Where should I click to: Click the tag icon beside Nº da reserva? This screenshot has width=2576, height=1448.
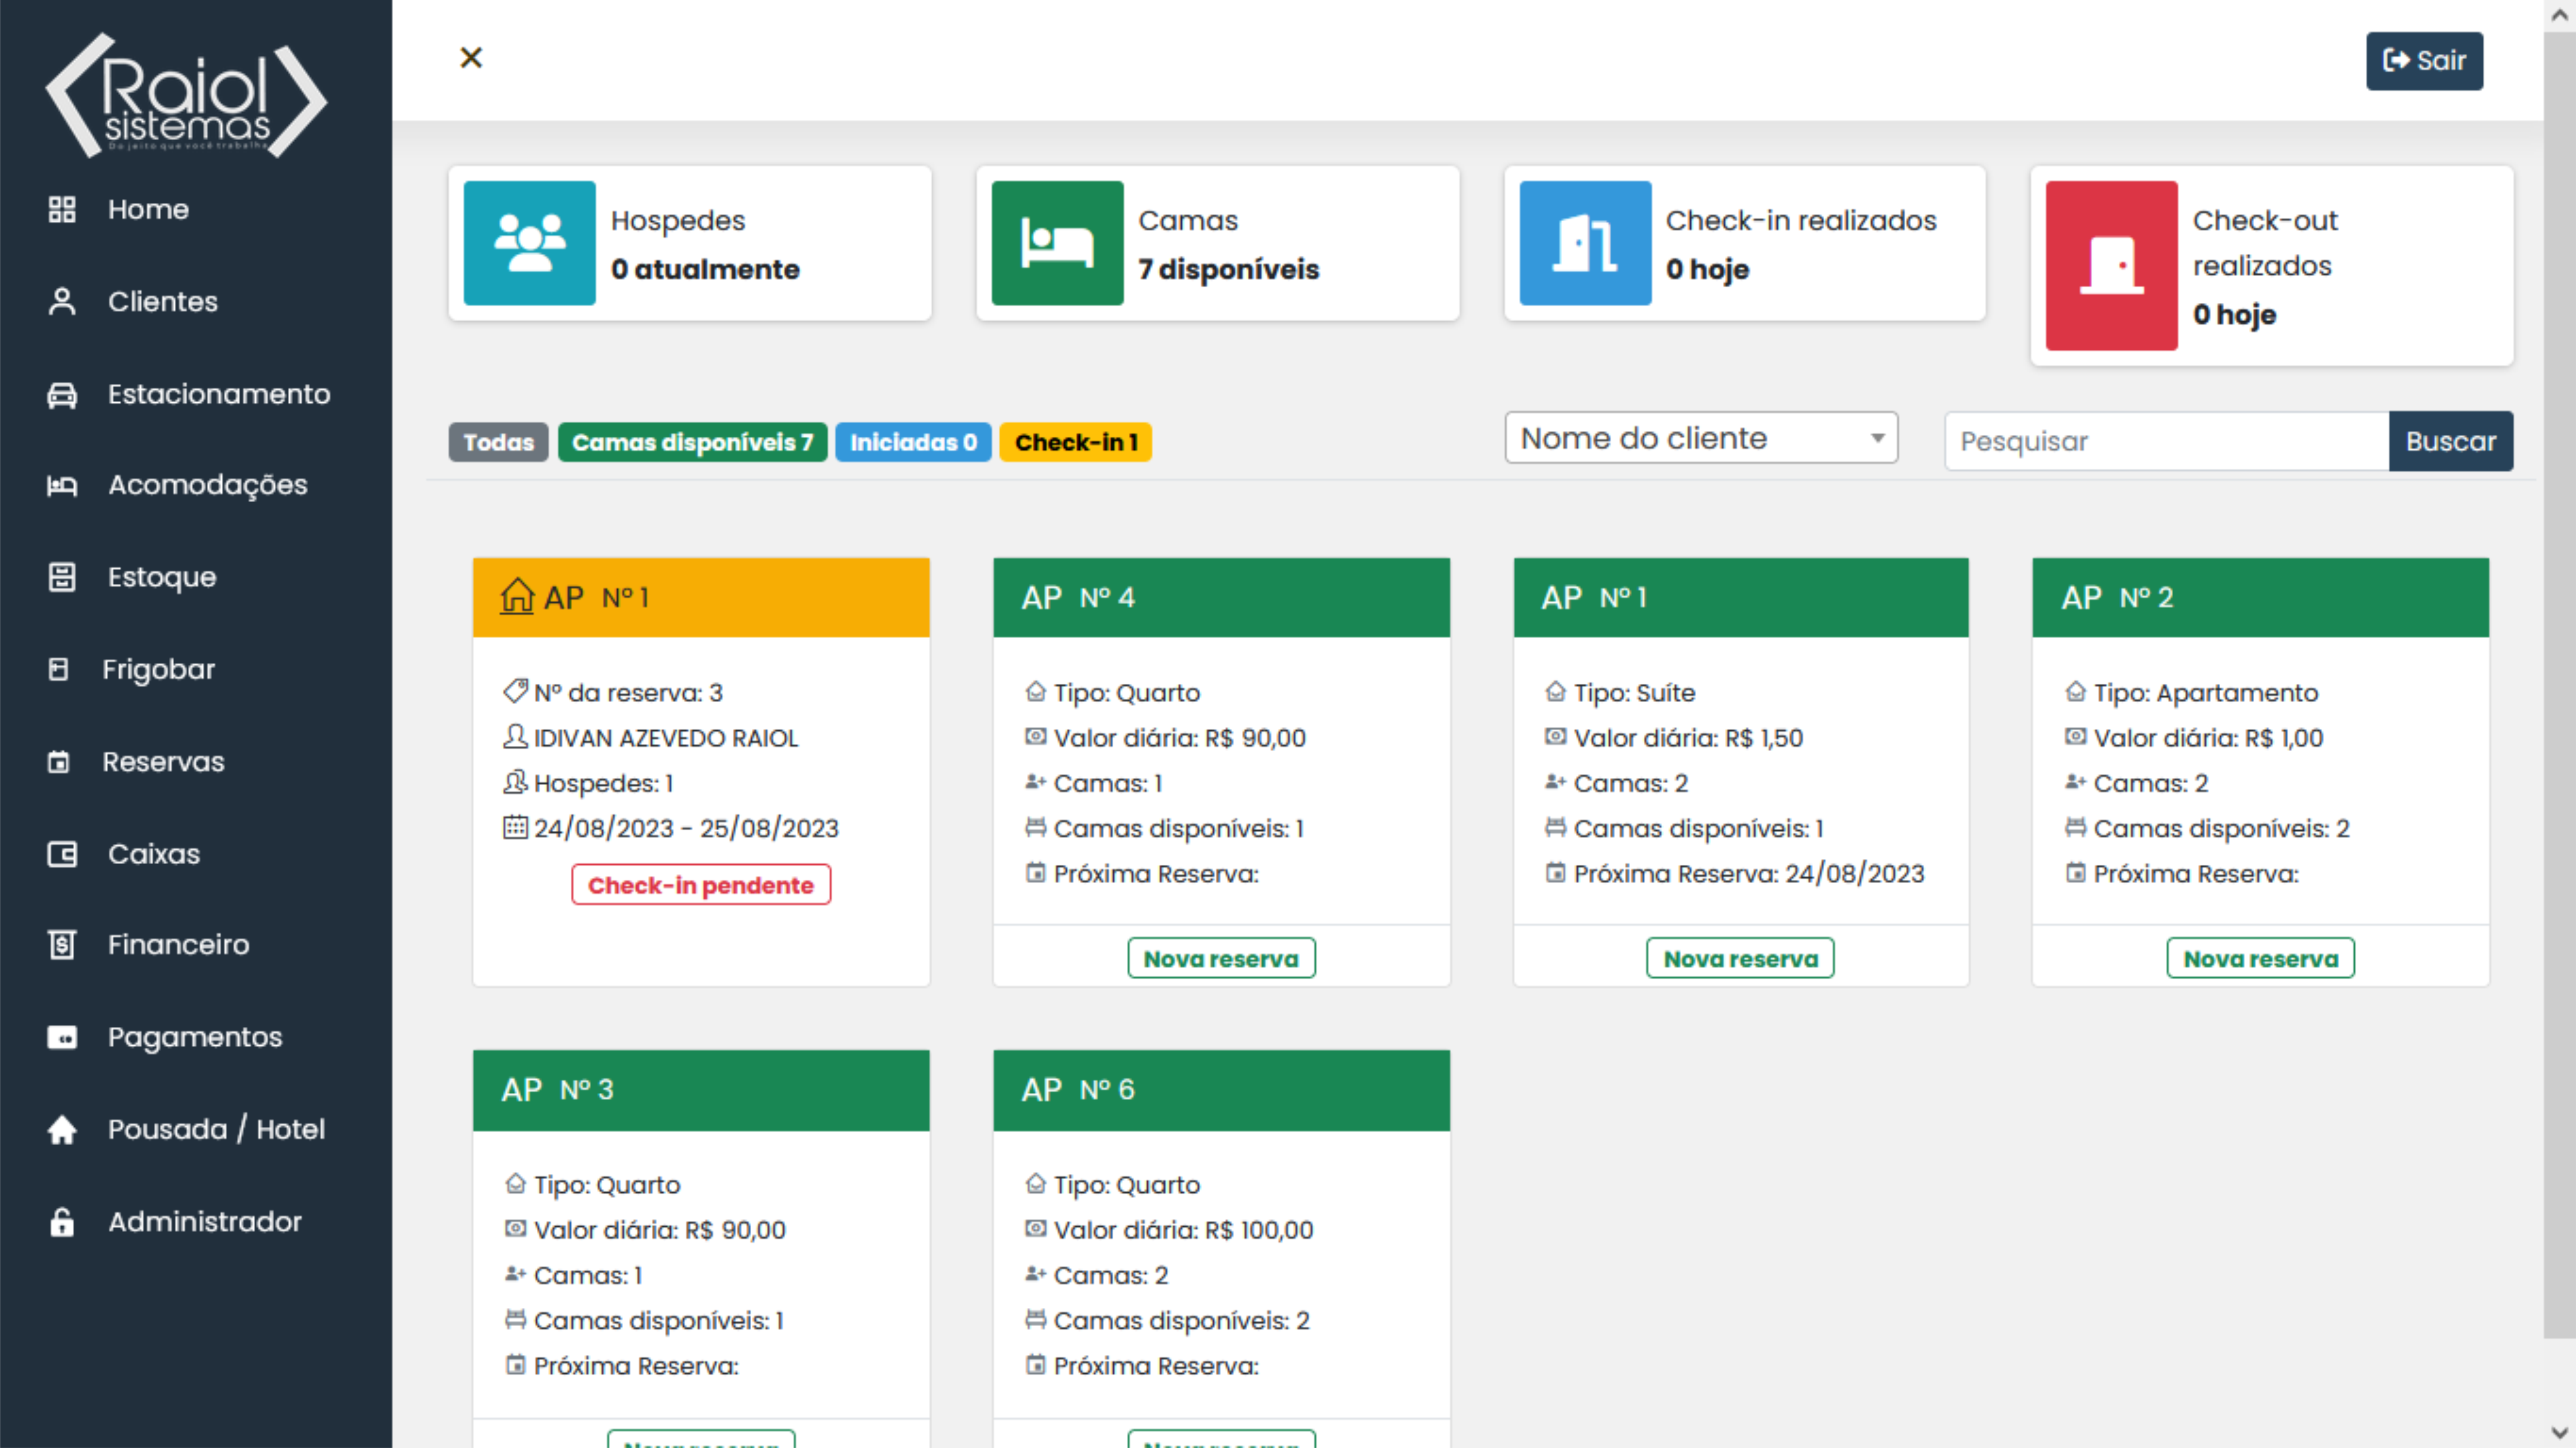click(515, 691)
